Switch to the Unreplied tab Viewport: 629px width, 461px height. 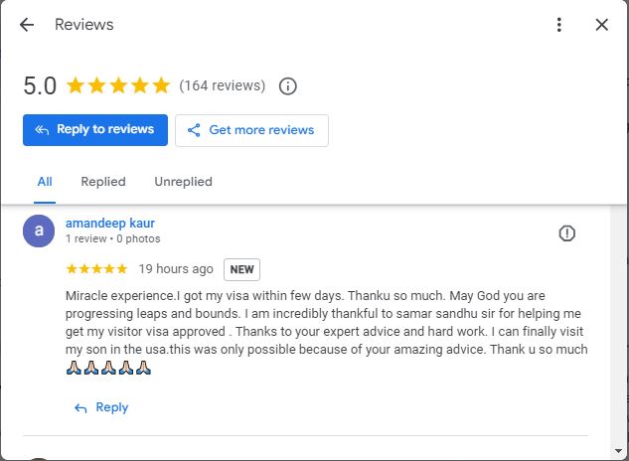pos(183,182)
